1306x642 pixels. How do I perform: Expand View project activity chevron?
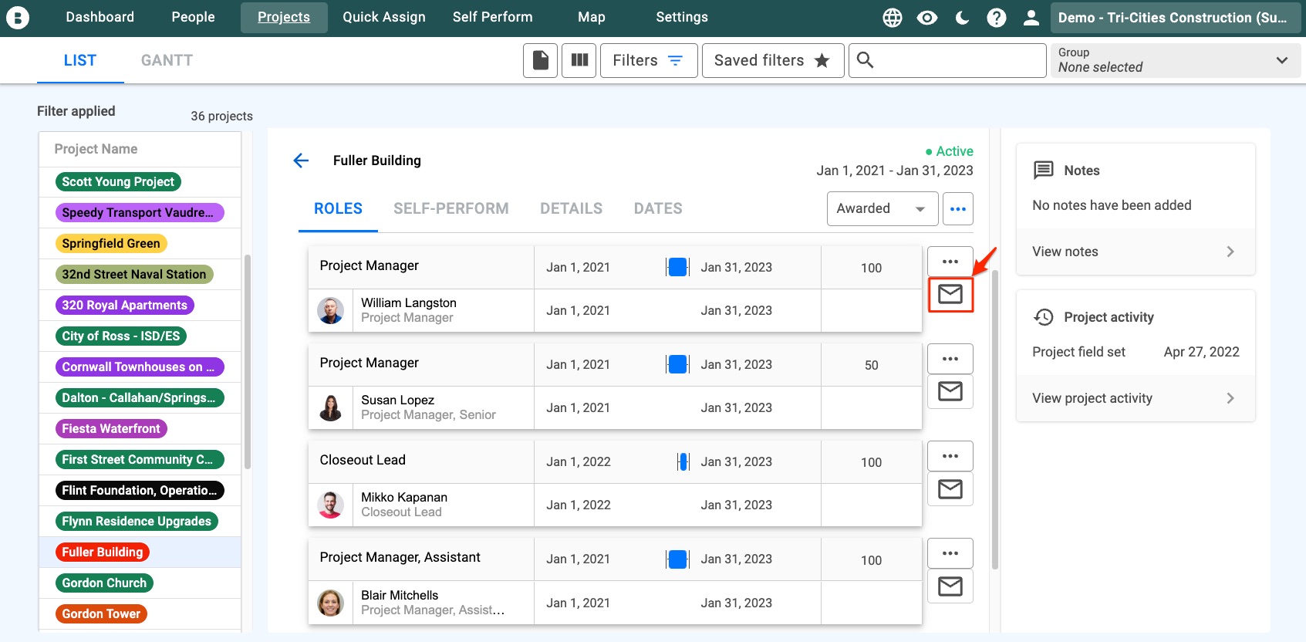tap(1230, 398)
